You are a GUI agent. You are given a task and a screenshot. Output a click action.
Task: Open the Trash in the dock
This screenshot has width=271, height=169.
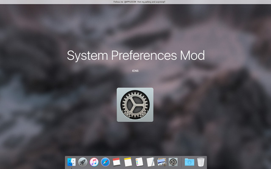pos(201,162)
